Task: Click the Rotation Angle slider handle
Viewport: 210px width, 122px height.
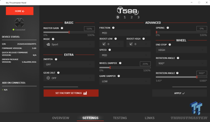Action: [x=197, y=77]
